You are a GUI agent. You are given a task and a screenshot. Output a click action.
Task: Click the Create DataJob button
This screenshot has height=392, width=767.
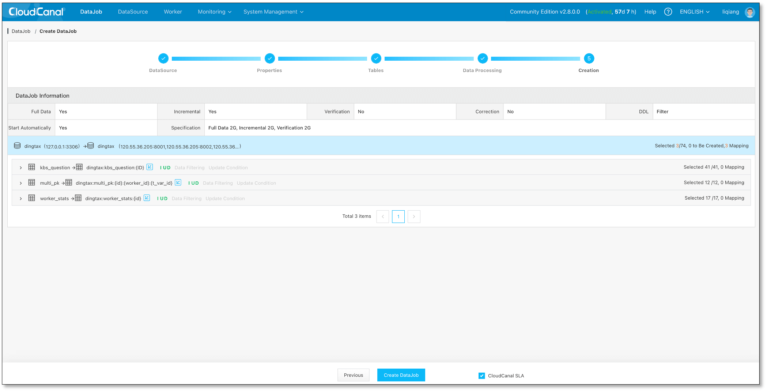coord(401,375)
